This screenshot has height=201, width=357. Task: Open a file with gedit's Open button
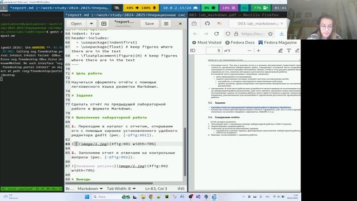(76, 23)
